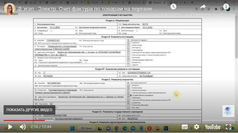
Task: Click the IBAN field KZ6996507F0008551136
Action: click(x=139, y=73)
